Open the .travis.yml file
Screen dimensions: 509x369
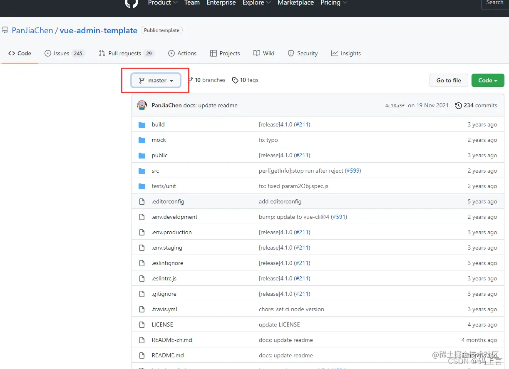tap(164, 309)
